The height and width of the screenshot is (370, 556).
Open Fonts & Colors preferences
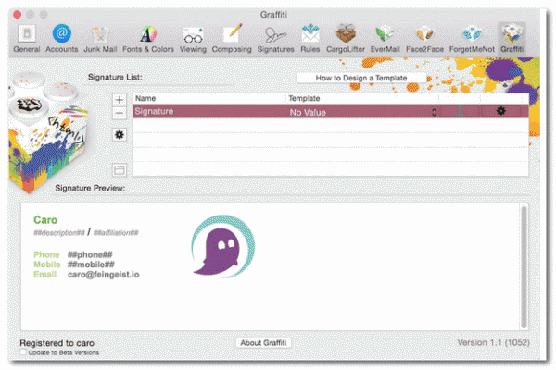click(x=148, y=39)
